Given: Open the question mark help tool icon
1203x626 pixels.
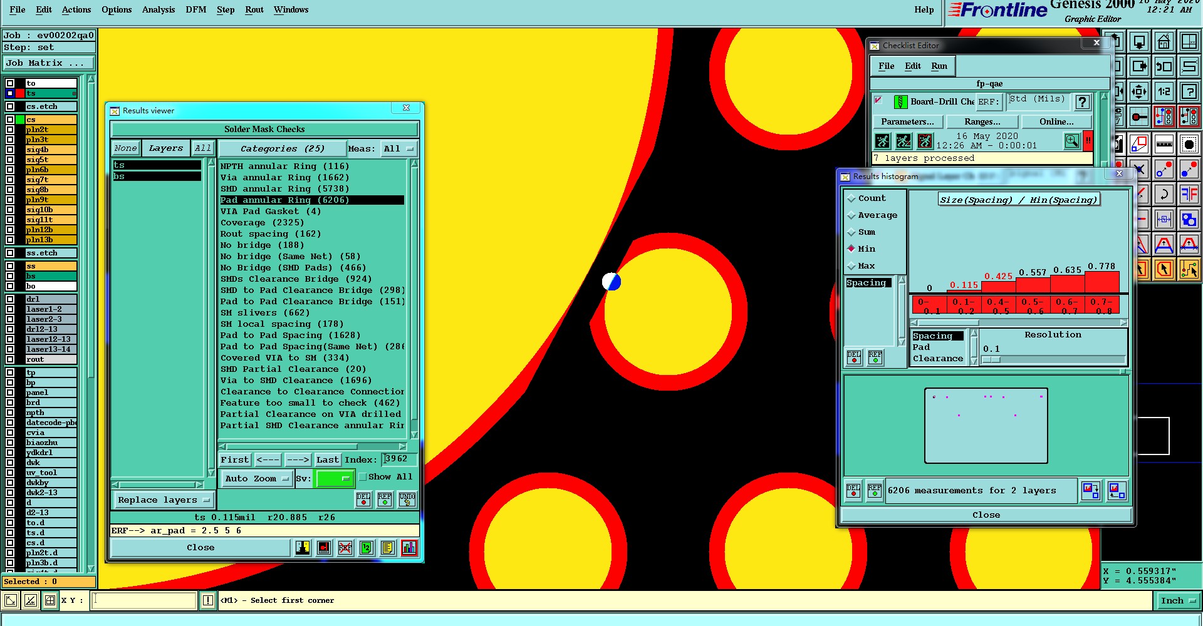Looking at the screenshot, I should tap(1189, 91).
